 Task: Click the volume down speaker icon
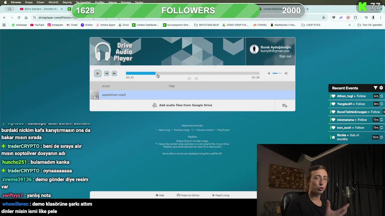tap(269, 73)
